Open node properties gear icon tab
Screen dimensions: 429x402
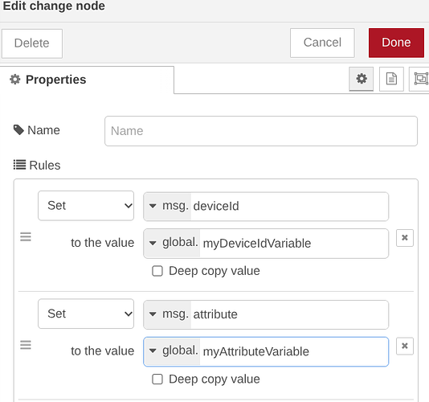coord(362,79)
